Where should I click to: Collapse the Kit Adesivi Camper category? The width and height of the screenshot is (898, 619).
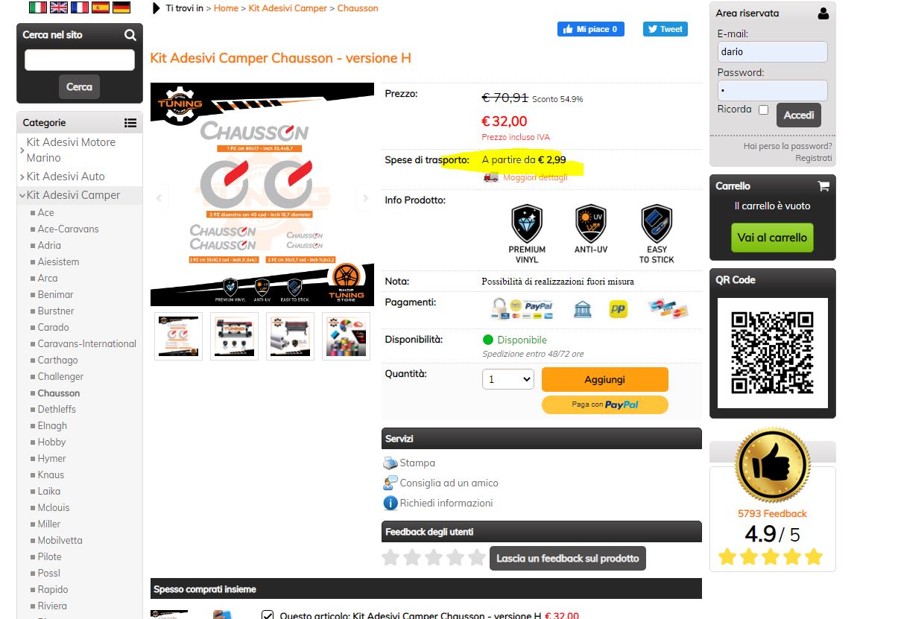[22, 195]
